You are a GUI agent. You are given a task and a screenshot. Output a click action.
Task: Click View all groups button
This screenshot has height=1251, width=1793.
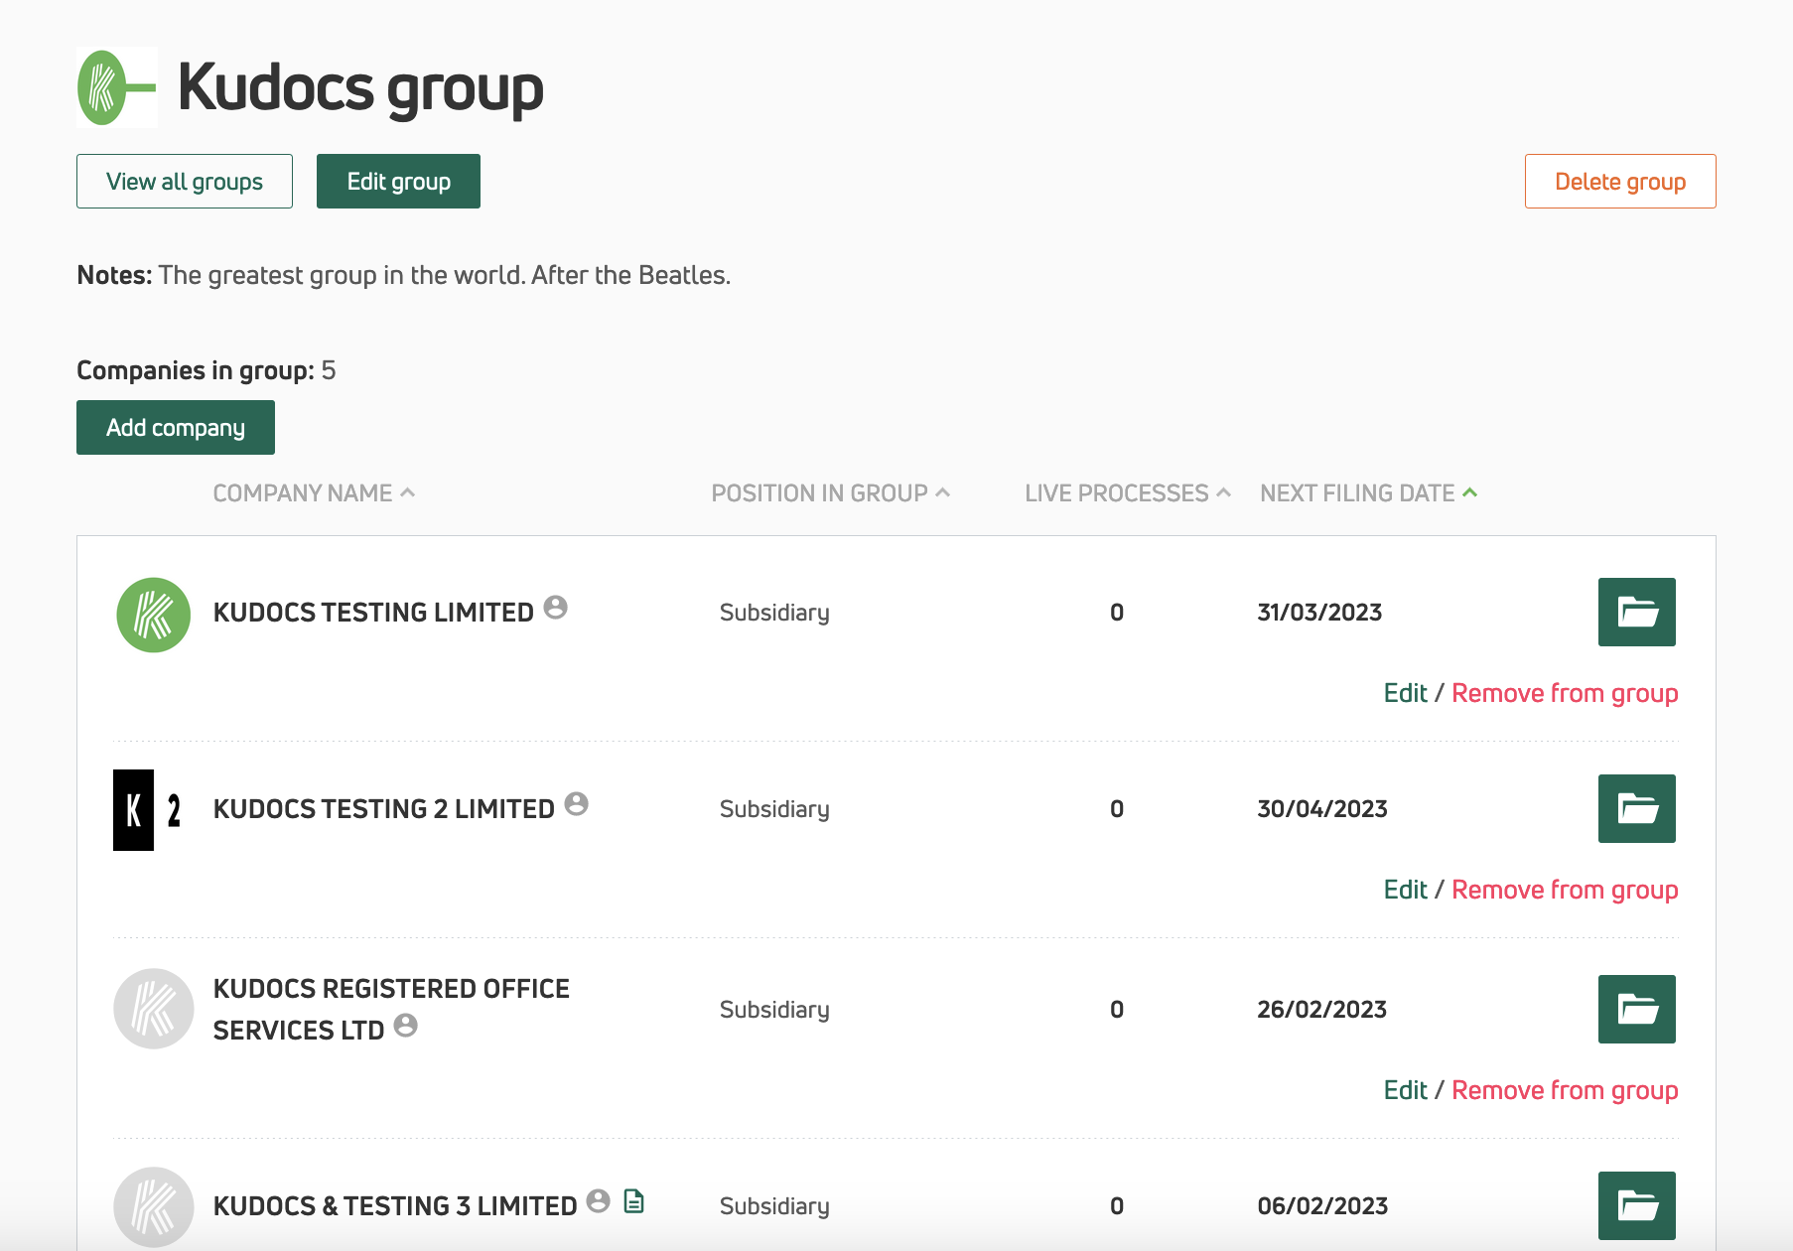click(185, 181)
